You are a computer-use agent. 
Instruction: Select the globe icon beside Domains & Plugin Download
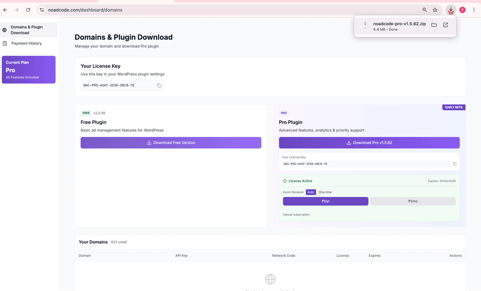[x=4, y=30]
